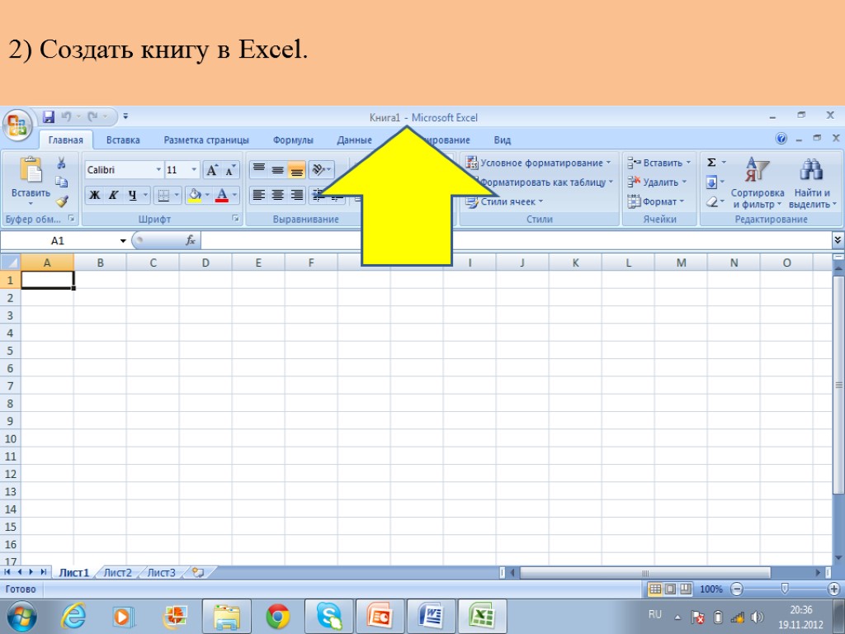845x634 pixels.
Task: Increase font size with large A
Action: pos(212,170)
